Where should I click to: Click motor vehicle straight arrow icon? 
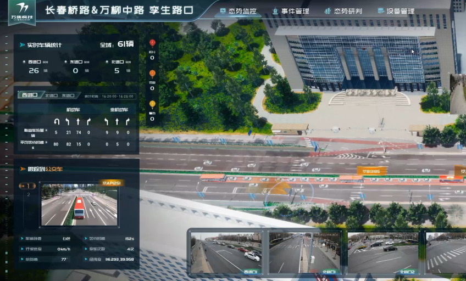click(x=78, y=121)
